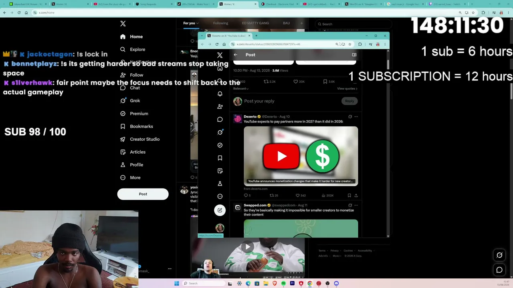
Task: Like the main post with 20K likes
Action: point(299,82)
